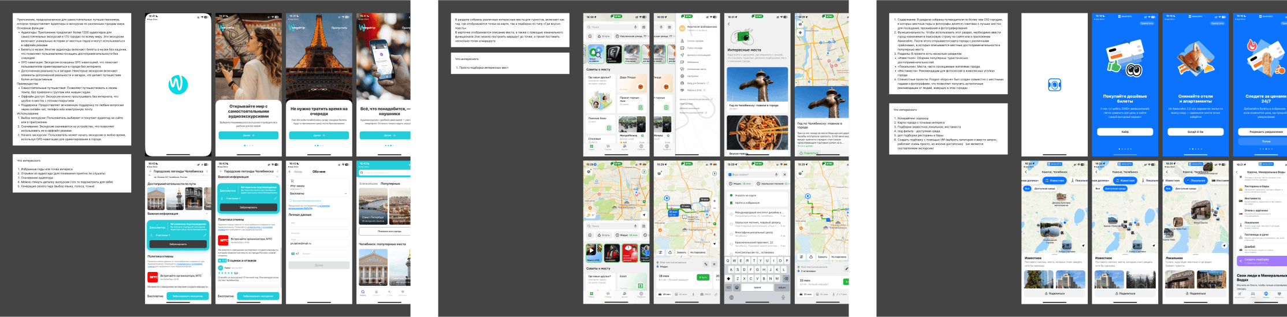Choose 'Уральская молния, ледовый дворец' suggestion
Screen dimensions: 1287x317
tap(758, 223)
